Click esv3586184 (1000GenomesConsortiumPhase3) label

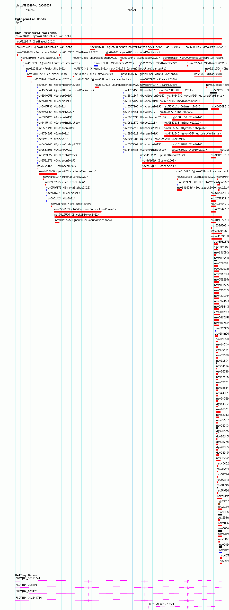194,58
